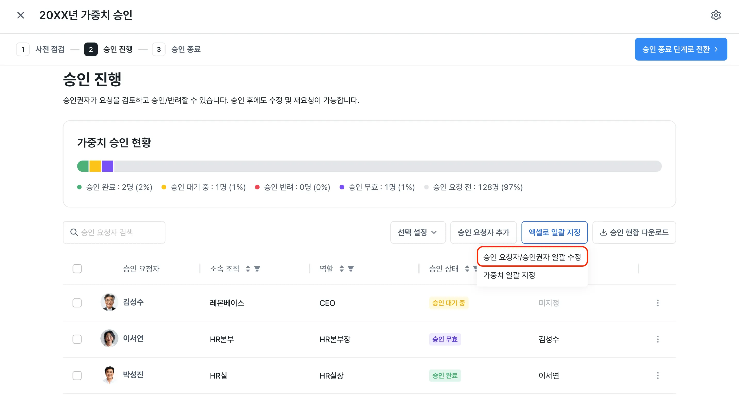Click the search magnifier icon in 승인 요청자 검색

74,232
